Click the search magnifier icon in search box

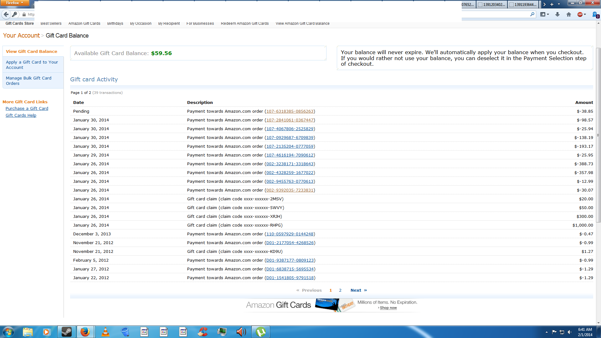pos(532,14)
